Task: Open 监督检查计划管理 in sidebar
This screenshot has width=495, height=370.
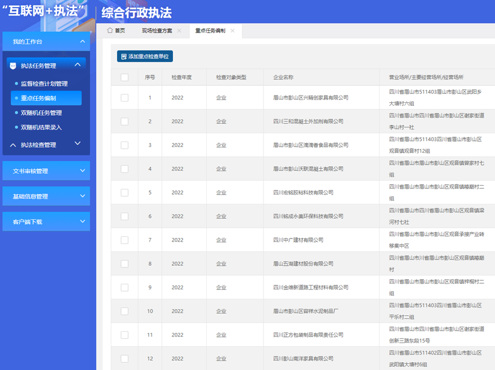Action: pos(44,84)
